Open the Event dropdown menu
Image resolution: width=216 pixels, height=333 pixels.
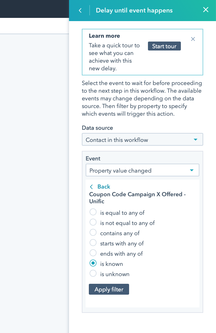click(142, 170)
